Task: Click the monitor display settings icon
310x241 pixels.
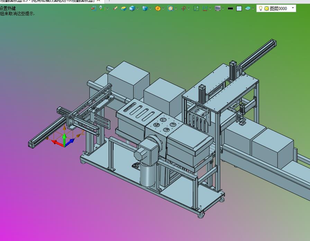Action: pyautogui.click(x=218, y=8)
